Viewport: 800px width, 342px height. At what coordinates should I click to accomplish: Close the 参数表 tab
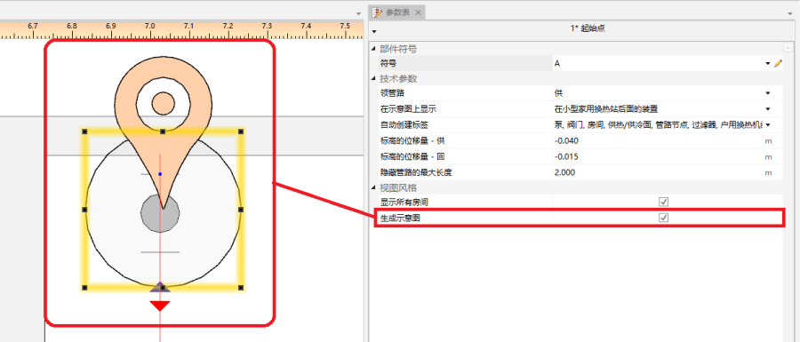pos(418,12)
